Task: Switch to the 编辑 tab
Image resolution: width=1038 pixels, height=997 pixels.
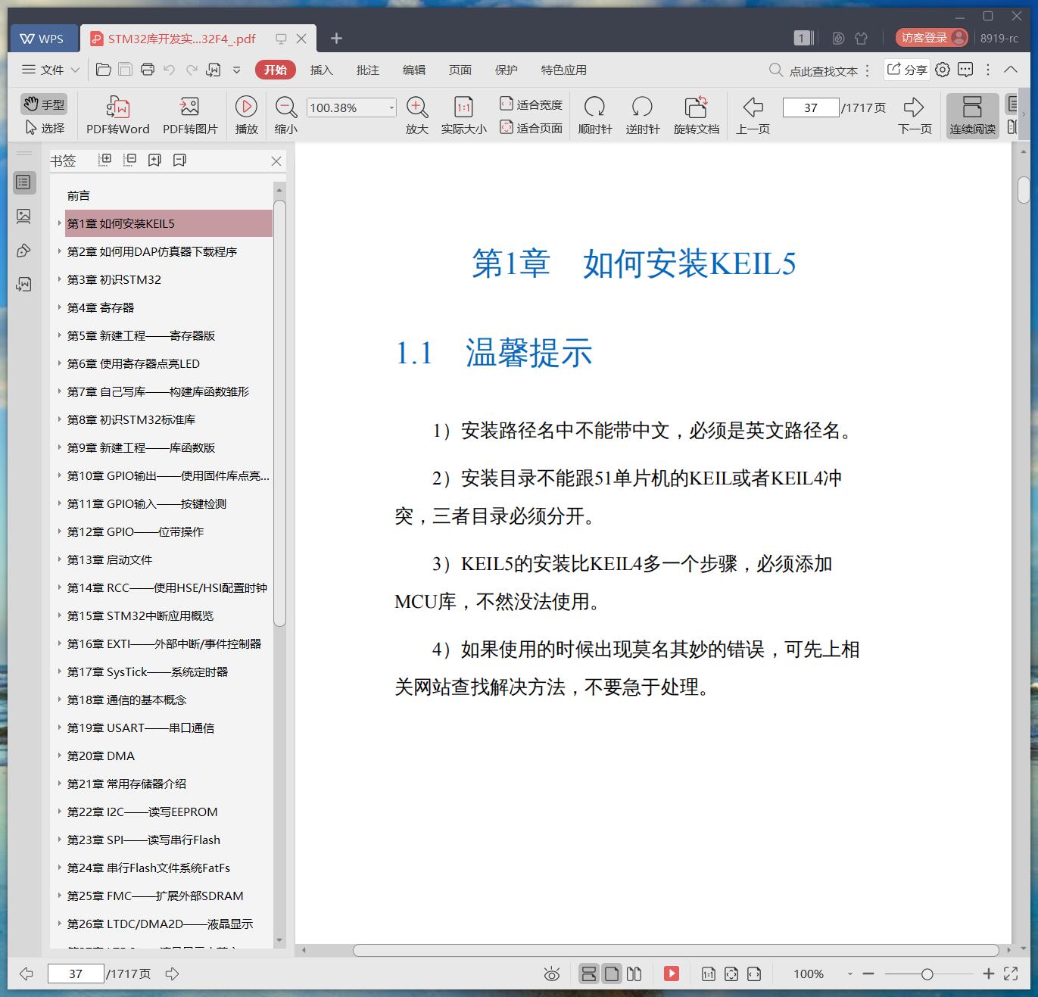Action: click(x=413, y=70)
